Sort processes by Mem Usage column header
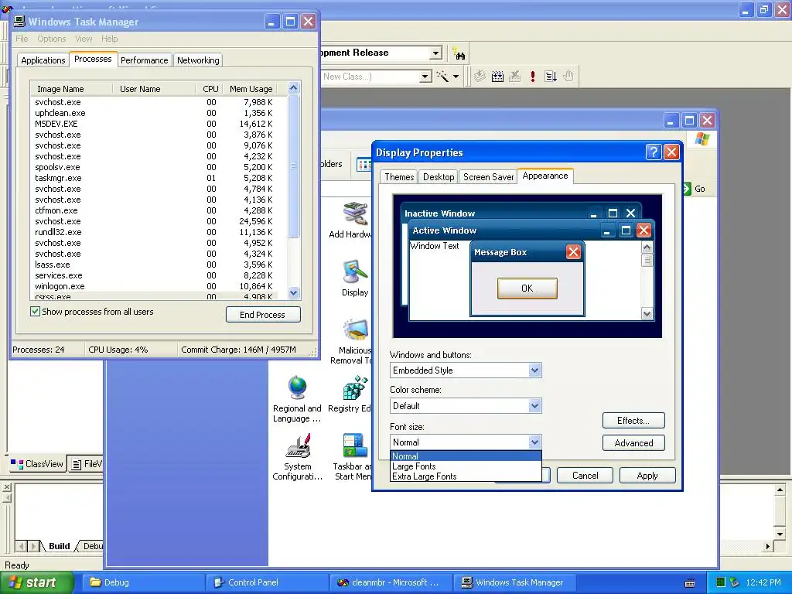The image size is (792, 594). tap(251, 89)
